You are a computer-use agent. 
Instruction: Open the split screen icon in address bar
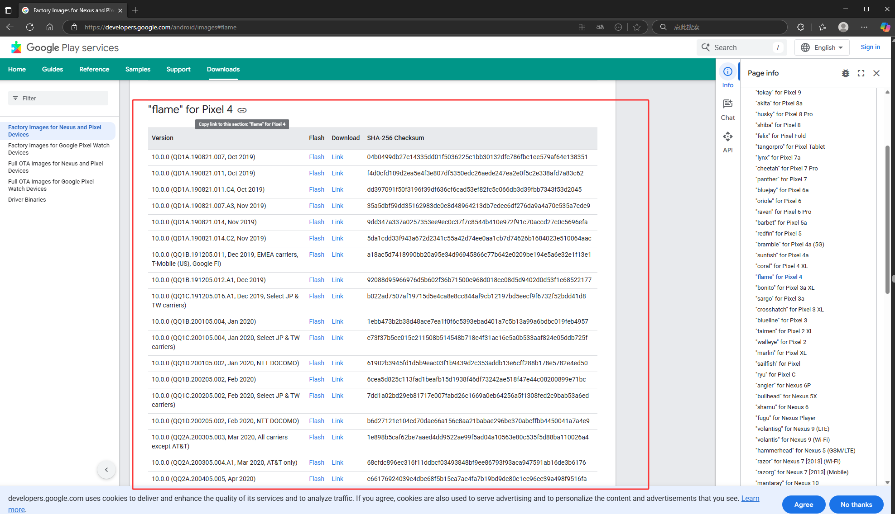pyautogui.click(x=582, y=27)
